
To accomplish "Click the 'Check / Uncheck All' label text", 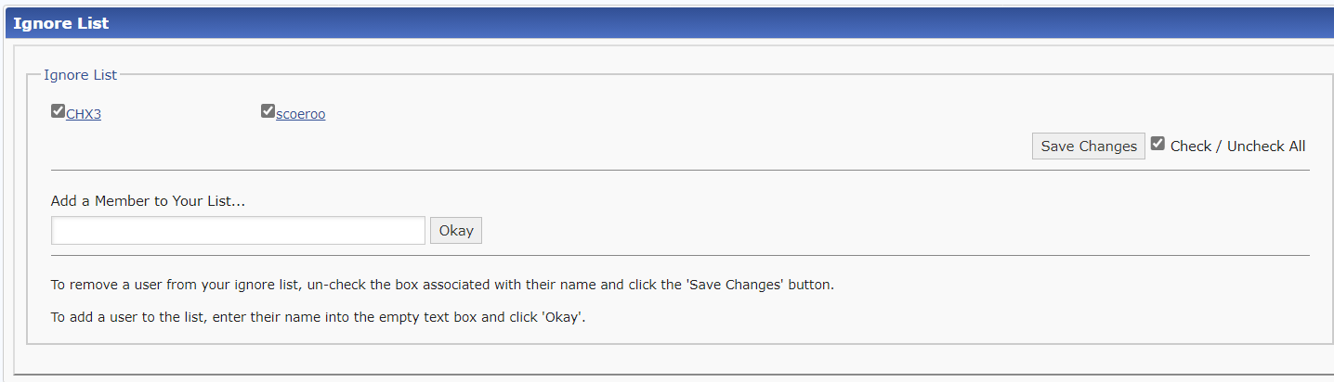I will click(x=1237, y=146).
